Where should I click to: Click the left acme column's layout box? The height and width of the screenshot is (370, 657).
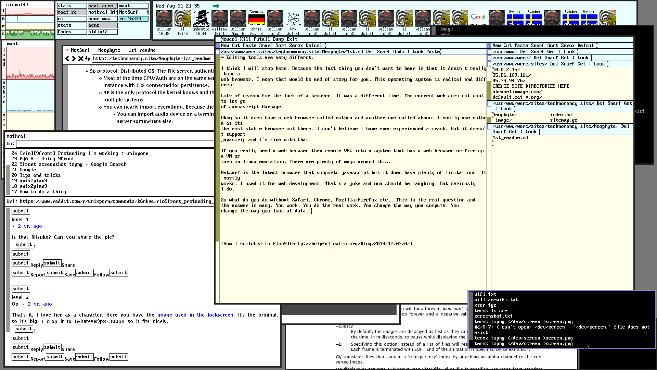pyautogui.click(x=218, y=46)
